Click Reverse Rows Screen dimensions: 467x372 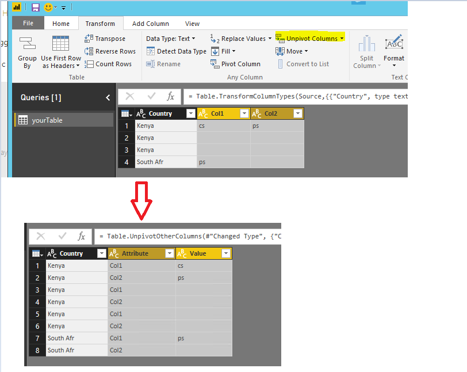point(110,51)
